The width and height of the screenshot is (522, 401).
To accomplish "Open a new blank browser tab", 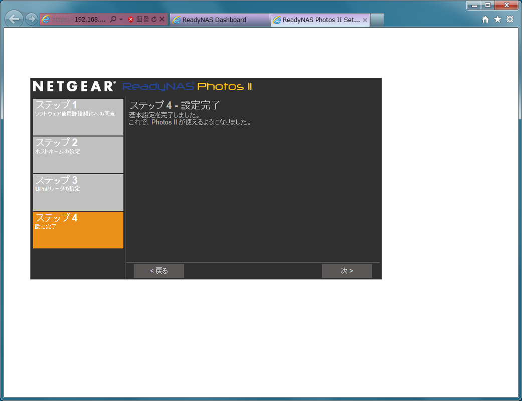I will (377, 20).
